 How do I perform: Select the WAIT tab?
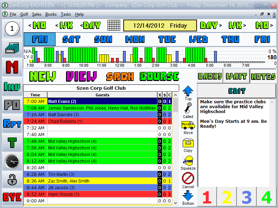coord(236,76)
